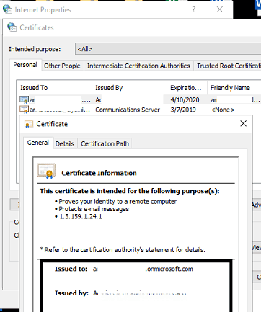This screenshot has width=261, height=312.
Task: Open Intermediate Certification Authorities tab
Action: coord(138,66)
